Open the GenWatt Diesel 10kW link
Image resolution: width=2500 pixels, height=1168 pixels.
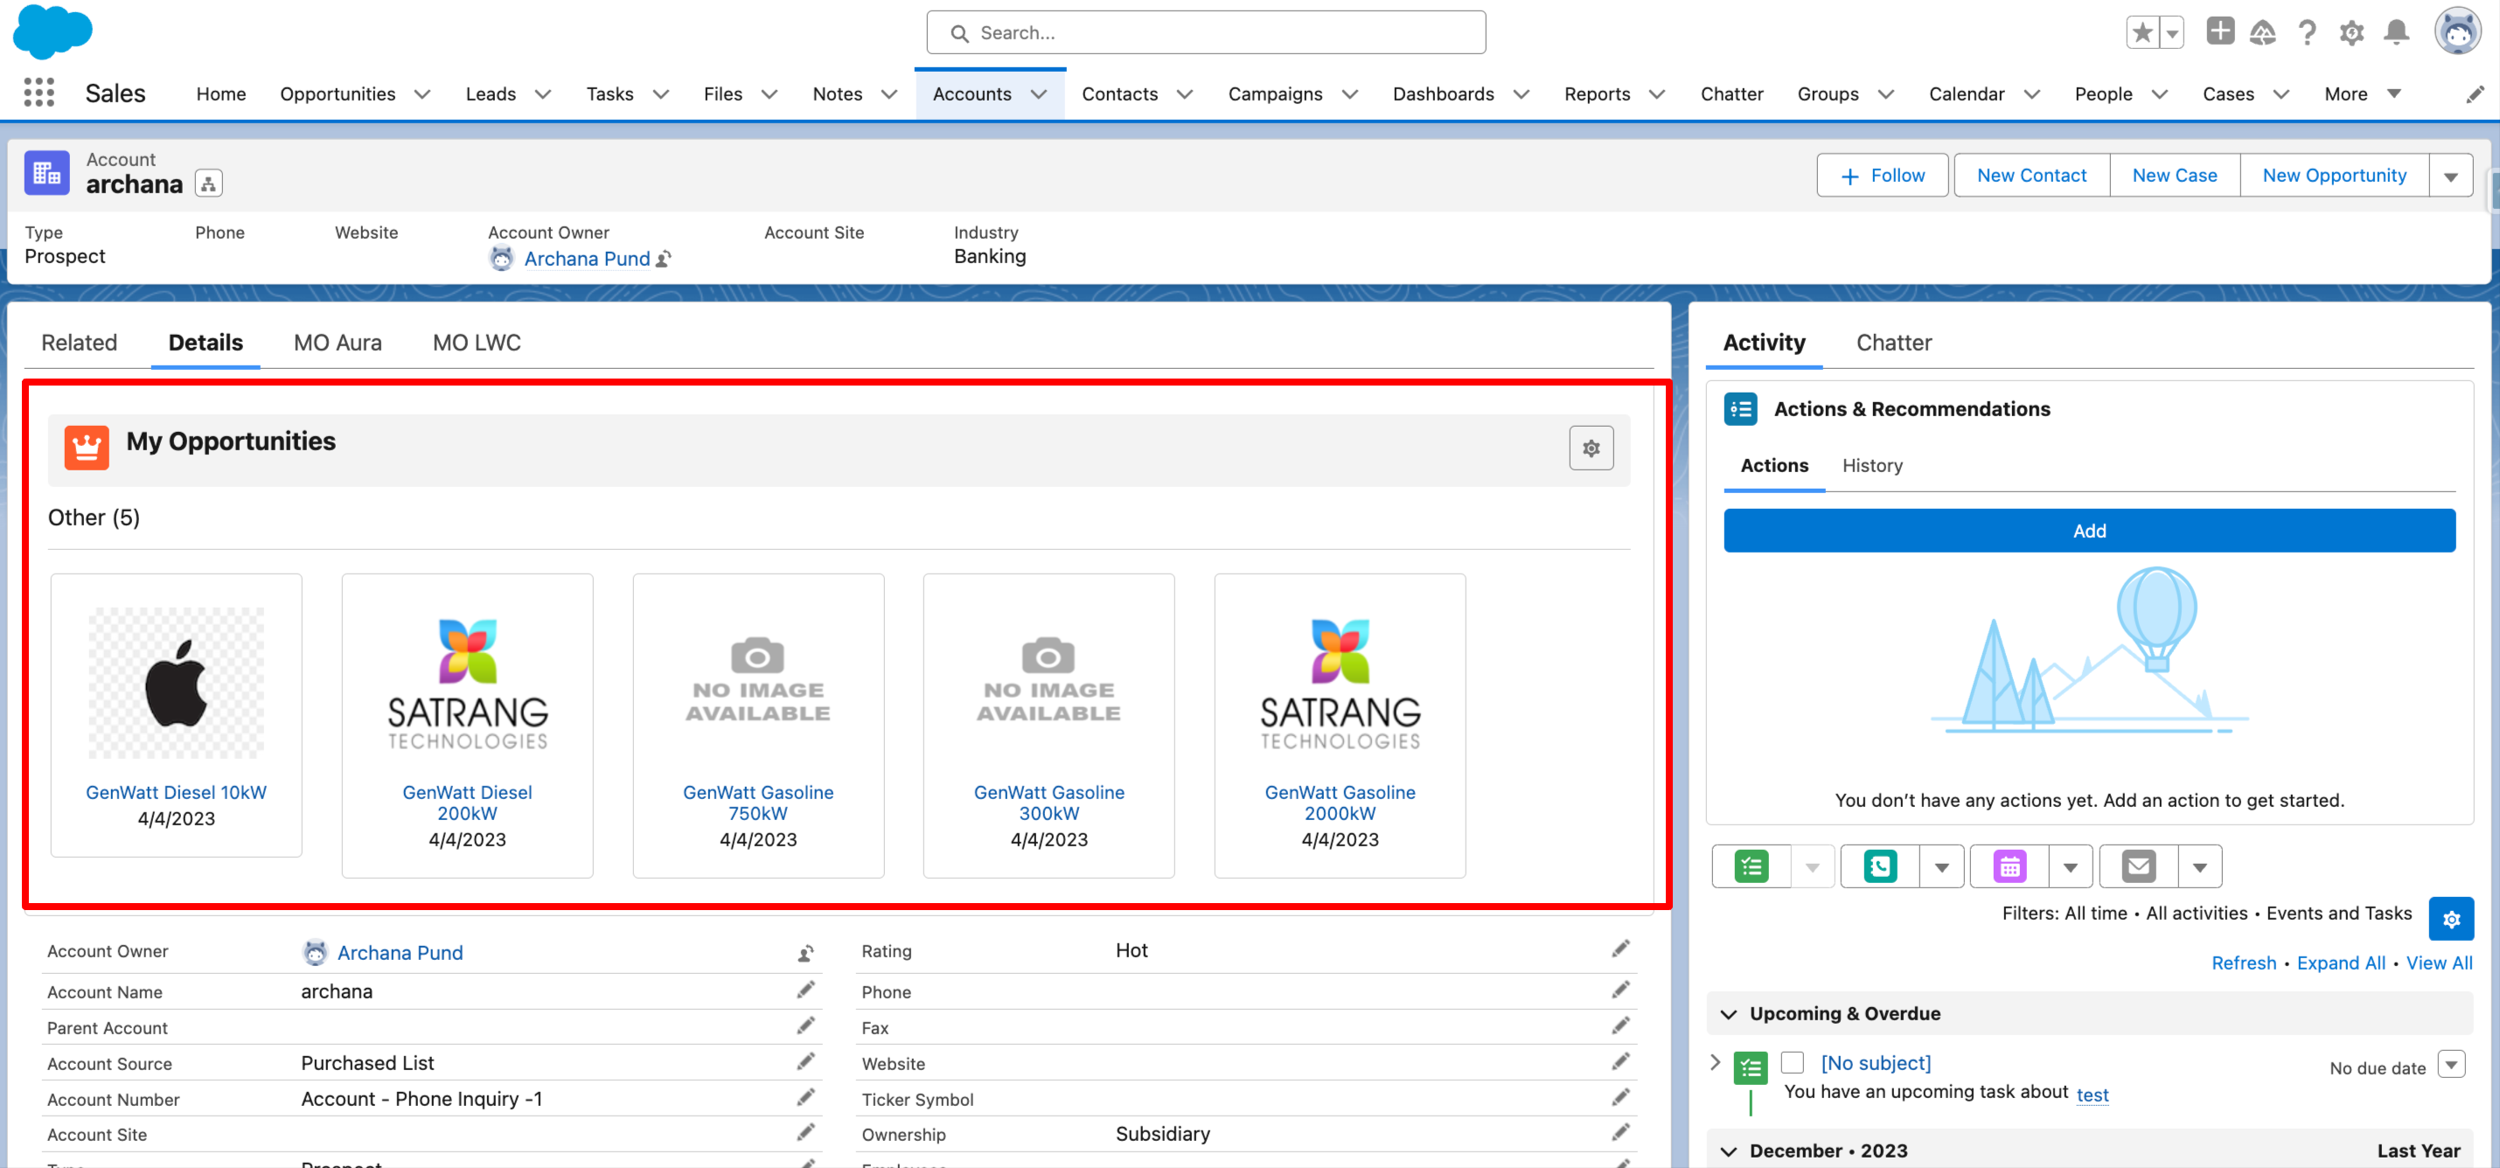click(x=176, y=793)
